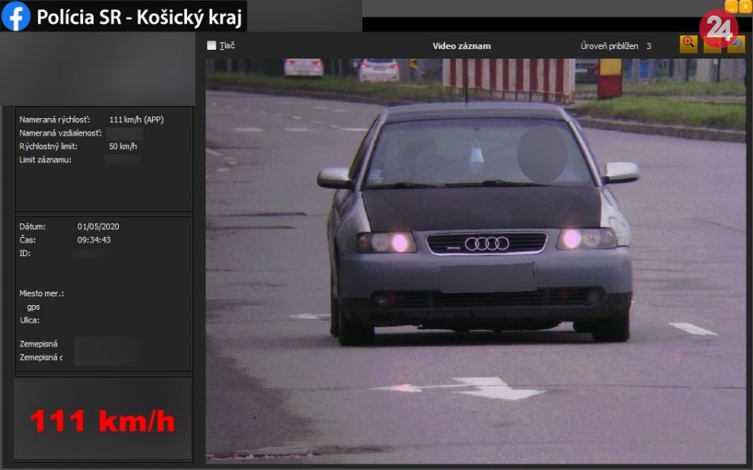
Task: Select the Video záznam heading
Action: pos(461,46)
